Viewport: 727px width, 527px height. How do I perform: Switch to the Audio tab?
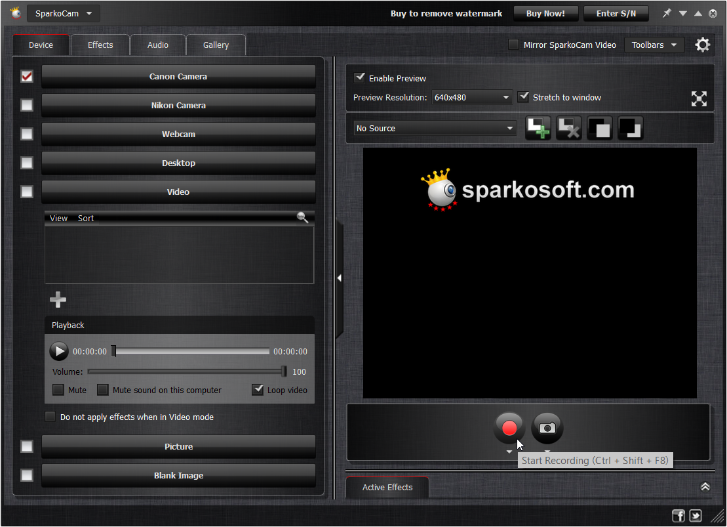(157, 45)
